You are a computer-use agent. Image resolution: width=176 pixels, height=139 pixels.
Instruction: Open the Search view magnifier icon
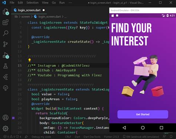click(x=6, y=33)
